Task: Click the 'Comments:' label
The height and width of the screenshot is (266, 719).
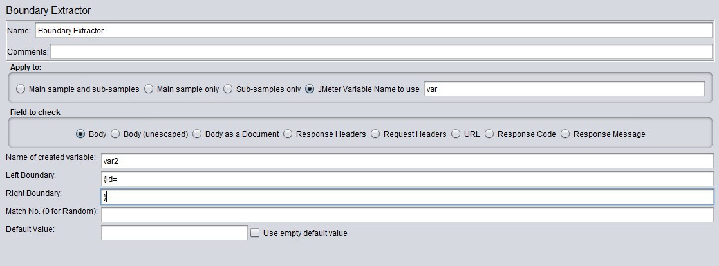Action: (28, 52)
